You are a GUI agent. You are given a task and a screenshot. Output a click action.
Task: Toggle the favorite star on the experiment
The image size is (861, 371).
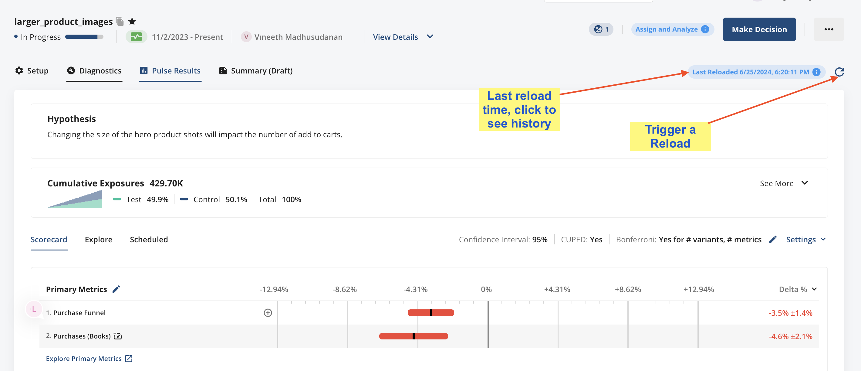132,22
